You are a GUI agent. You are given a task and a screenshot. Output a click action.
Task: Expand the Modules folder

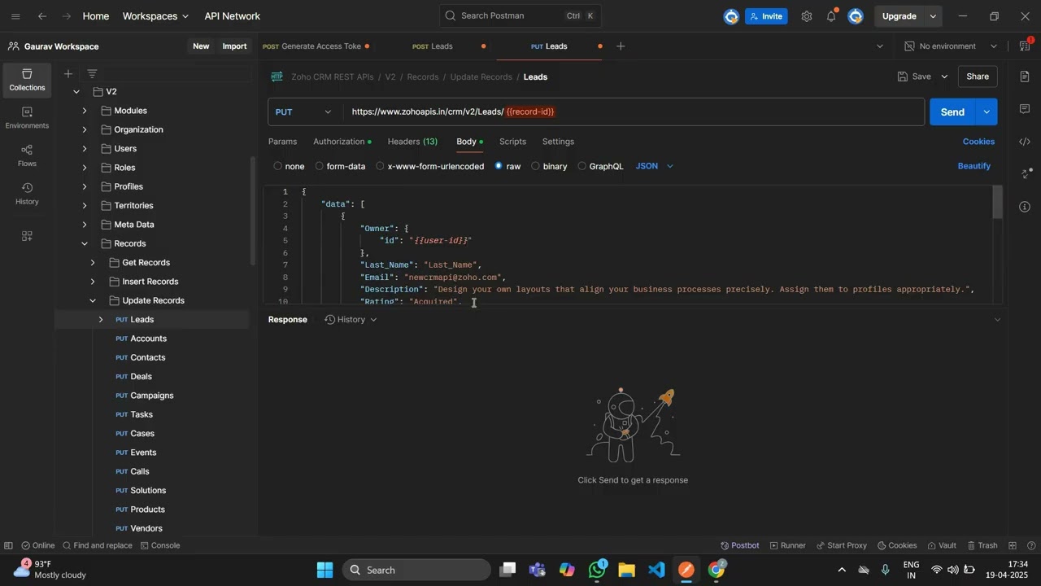coord(85,111)
